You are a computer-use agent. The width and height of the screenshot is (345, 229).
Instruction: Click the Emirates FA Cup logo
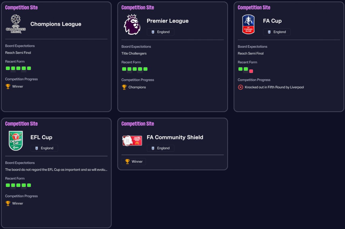pos(248,24)
